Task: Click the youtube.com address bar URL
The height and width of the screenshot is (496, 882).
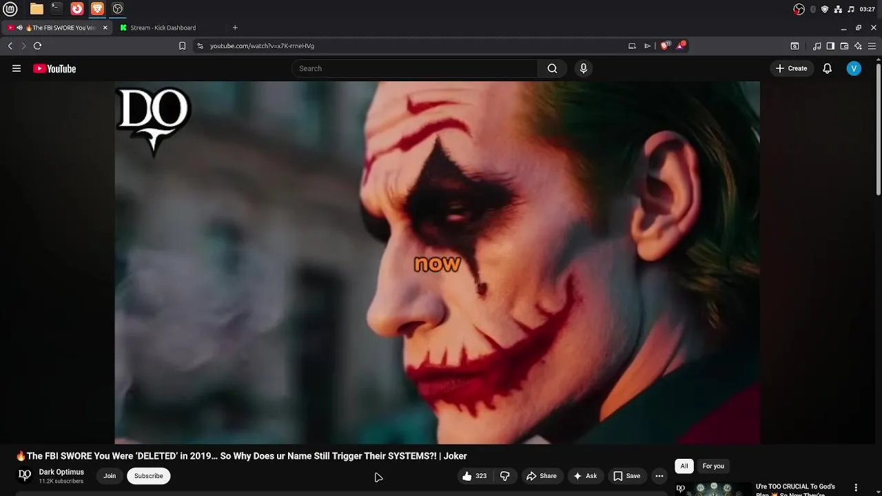Action: pos(262,46)
